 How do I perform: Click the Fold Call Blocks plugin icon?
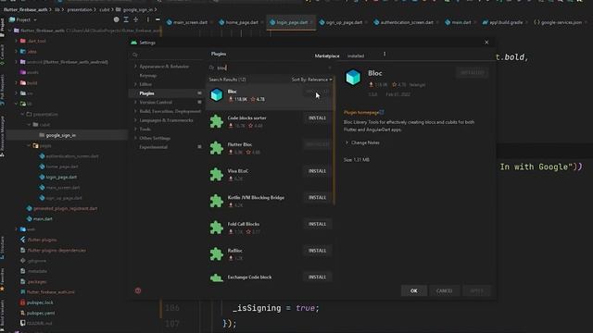[217, 228]
